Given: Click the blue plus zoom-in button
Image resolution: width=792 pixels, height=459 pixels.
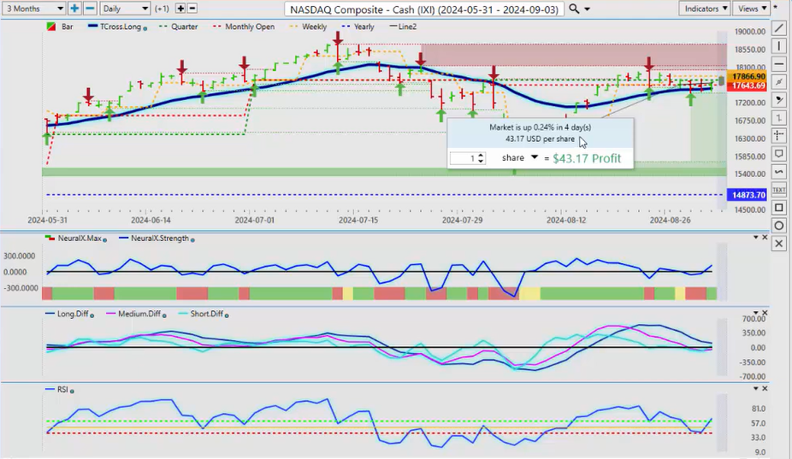Looking at the screenshot, I should coord(74,8).
